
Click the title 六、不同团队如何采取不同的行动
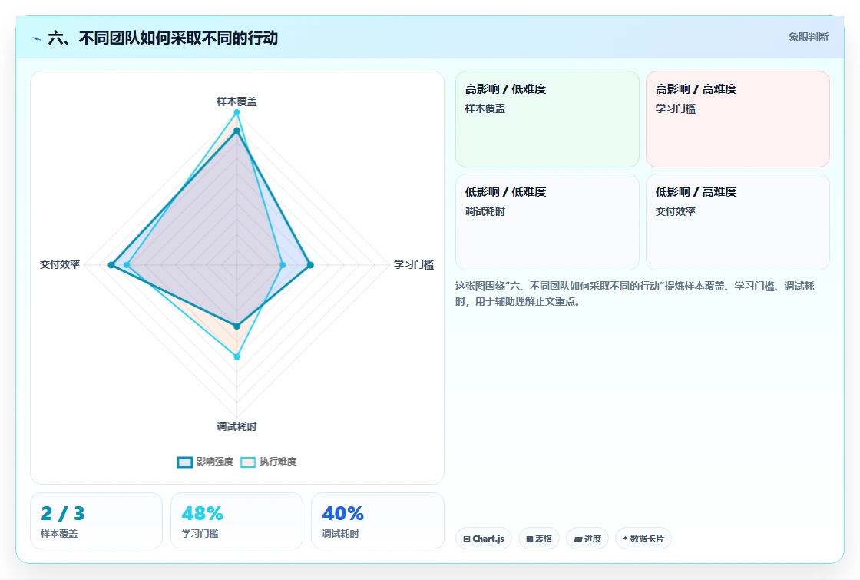(163, 38)
